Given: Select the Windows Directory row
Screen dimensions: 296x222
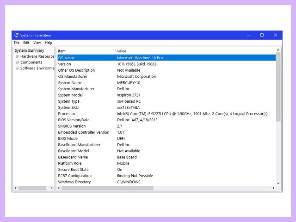Looking at the screenshot, I should 166,182.
